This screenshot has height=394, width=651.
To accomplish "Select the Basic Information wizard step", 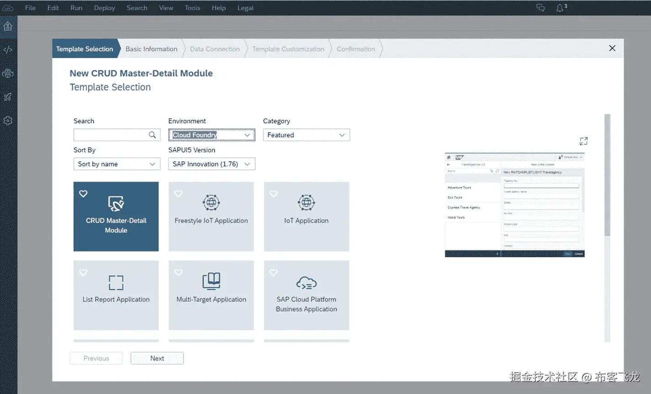I will coord(151,49).
